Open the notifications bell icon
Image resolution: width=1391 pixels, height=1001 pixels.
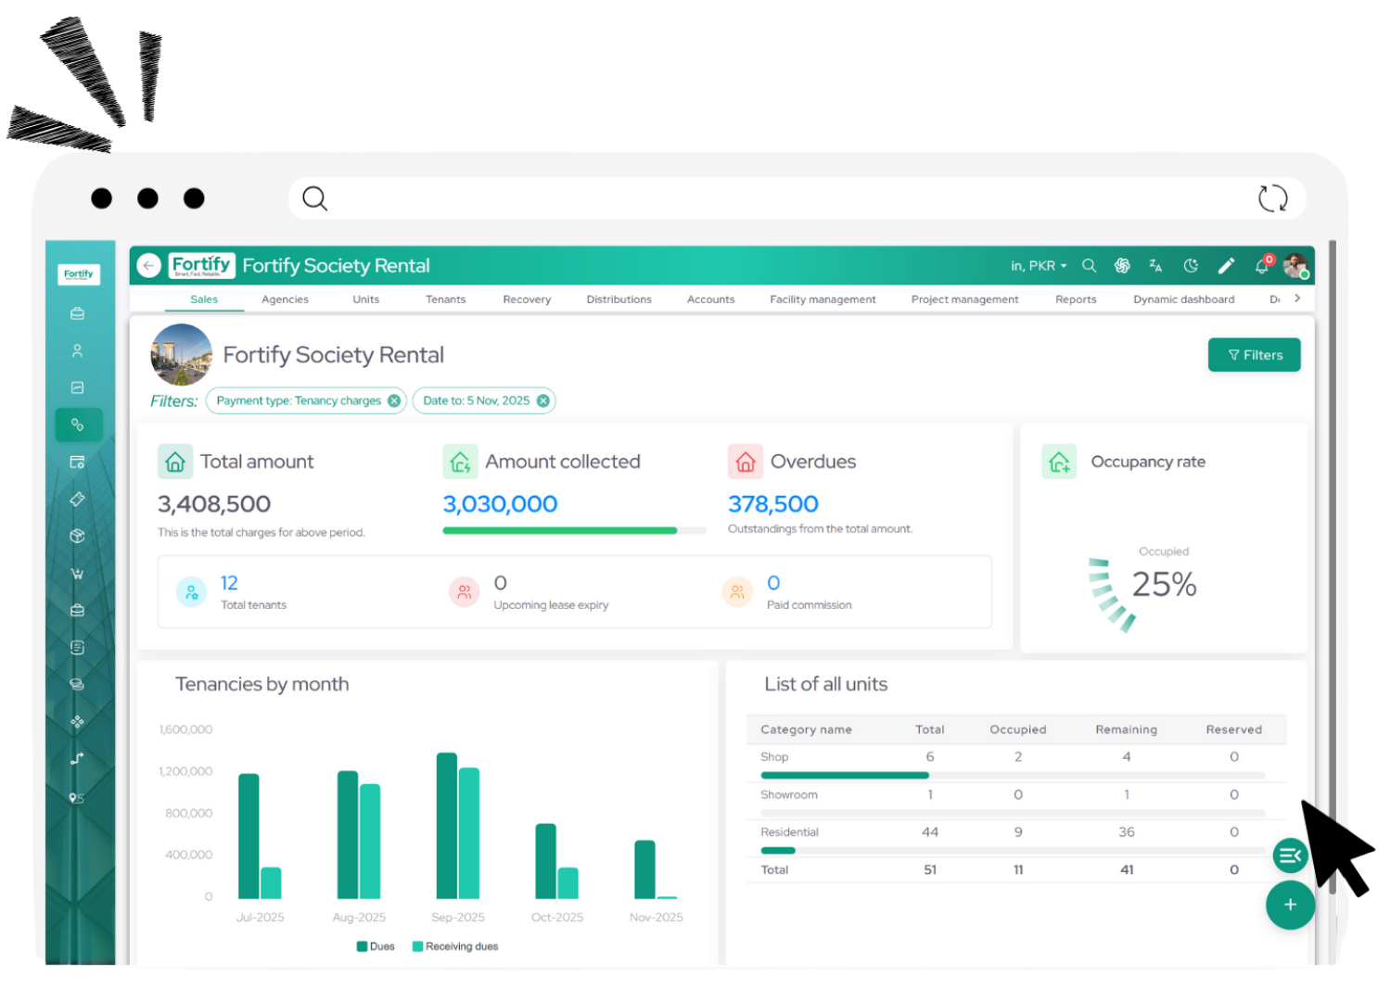pyautogui.click(x=1261, y=267)
